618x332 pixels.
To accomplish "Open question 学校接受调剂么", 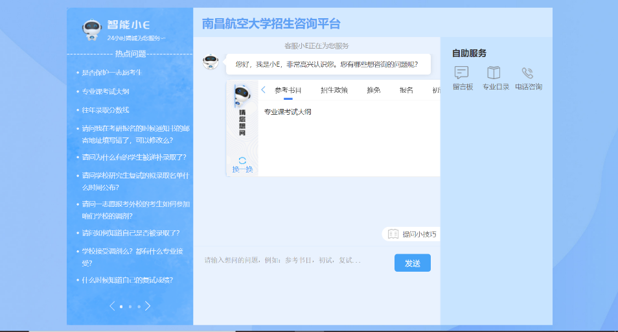I will [132, 257].
